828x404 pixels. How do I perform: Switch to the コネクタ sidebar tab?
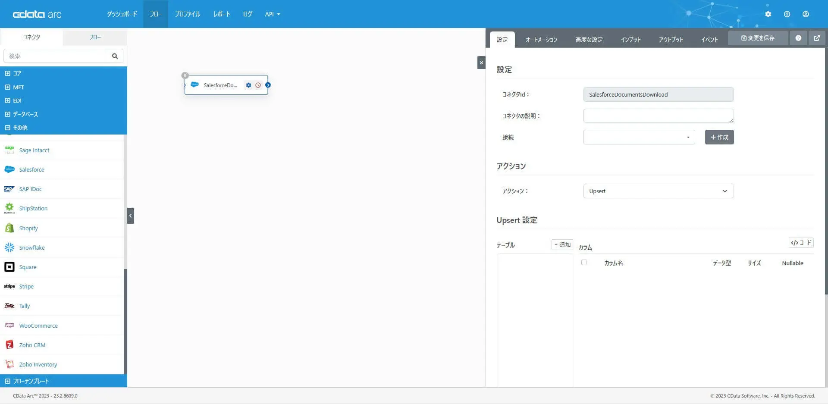coord(31,37)
